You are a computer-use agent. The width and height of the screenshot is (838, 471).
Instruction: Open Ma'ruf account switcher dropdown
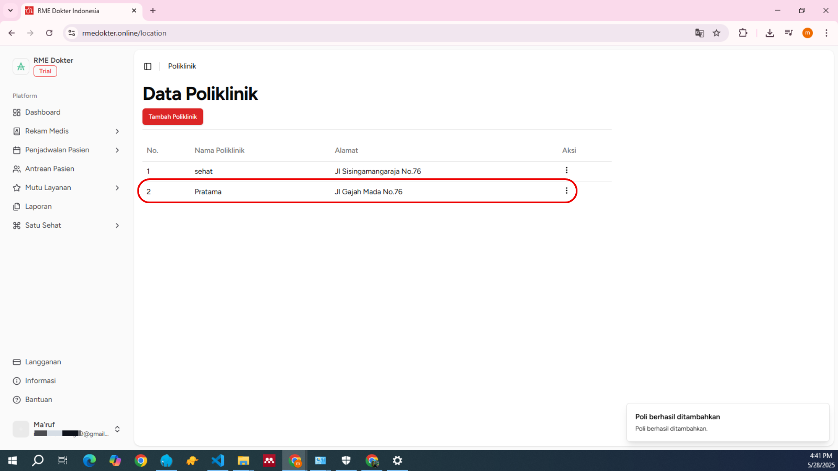117,429
